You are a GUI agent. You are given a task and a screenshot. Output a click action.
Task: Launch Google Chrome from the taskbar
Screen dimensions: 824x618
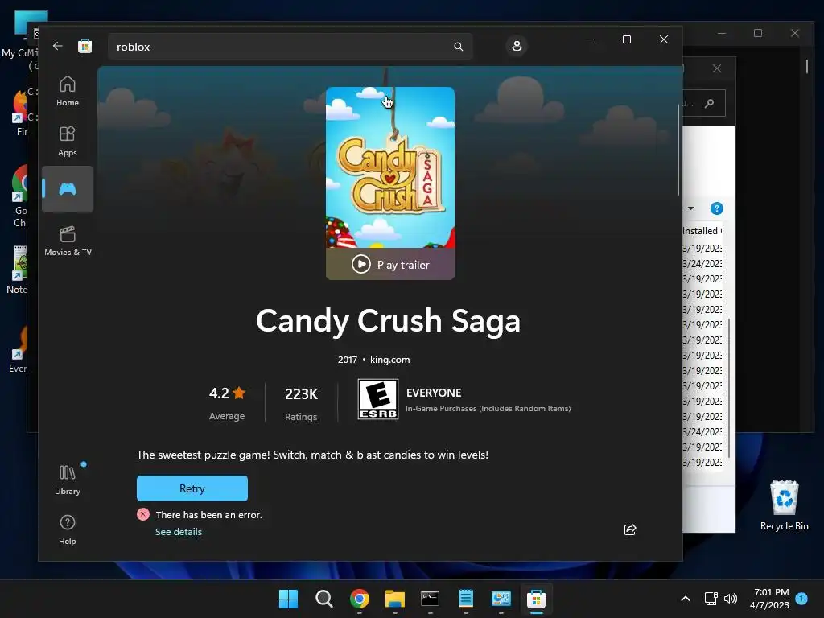pyautogui.click(x=360, y=599)
